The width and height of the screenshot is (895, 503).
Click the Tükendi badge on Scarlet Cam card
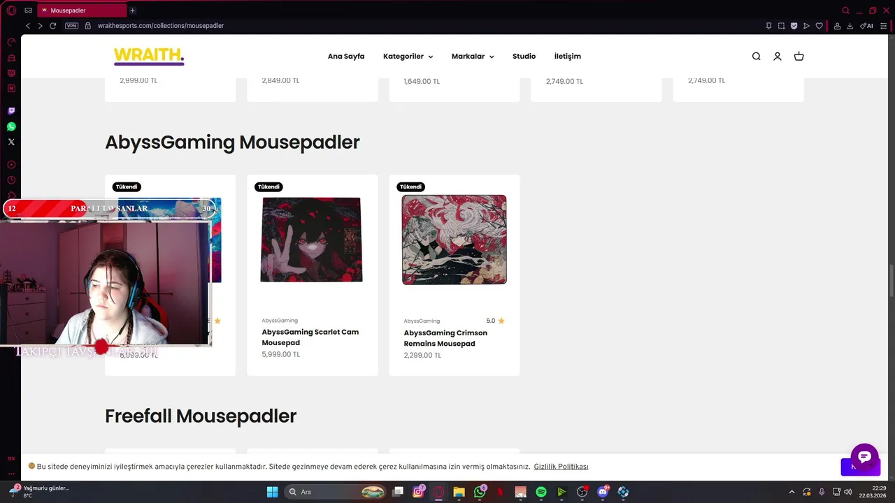pyautogui.click(x=268, y=187)
